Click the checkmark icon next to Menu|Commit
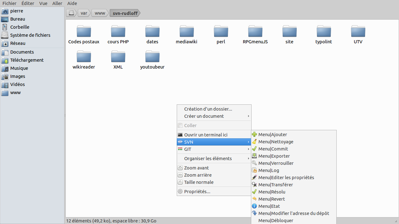 coord(254,149)
